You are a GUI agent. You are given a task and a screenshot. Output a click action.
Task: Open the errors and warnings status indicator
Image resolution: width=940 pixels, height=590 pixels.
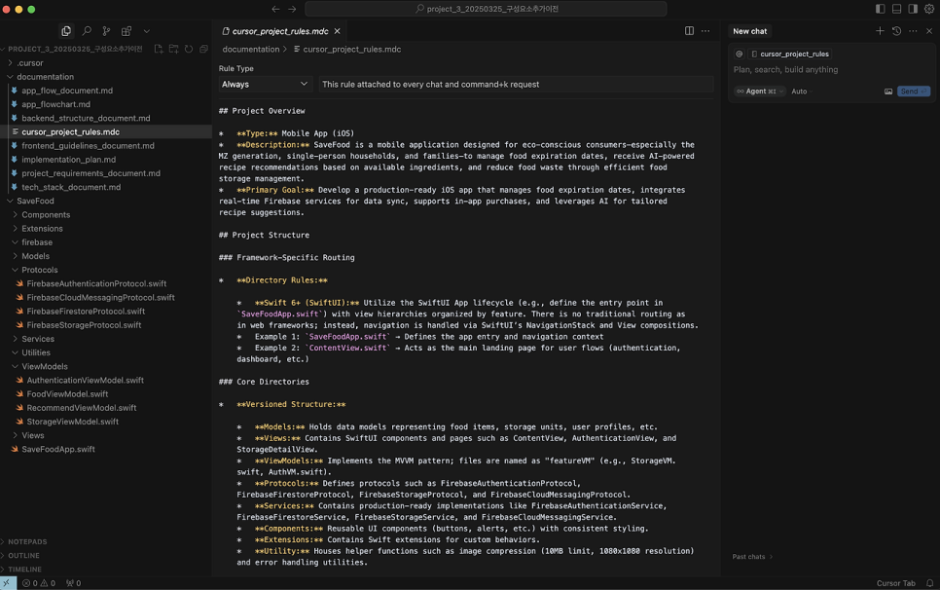point(39,583)
